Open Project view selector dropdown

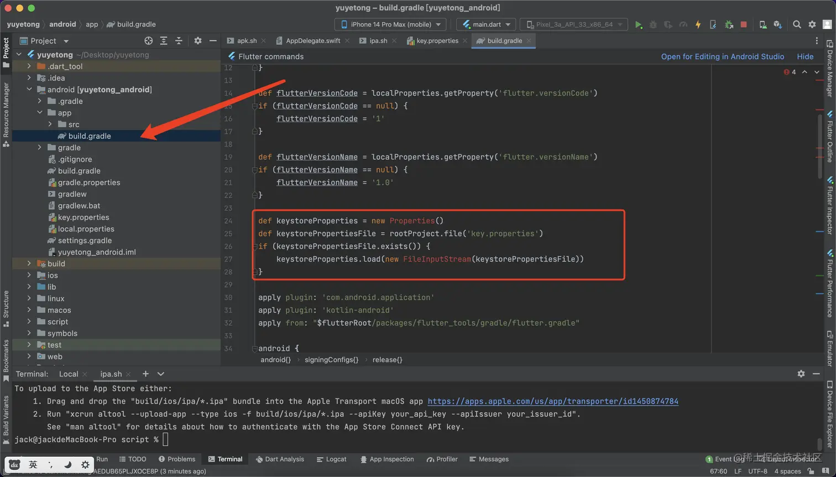44,41
